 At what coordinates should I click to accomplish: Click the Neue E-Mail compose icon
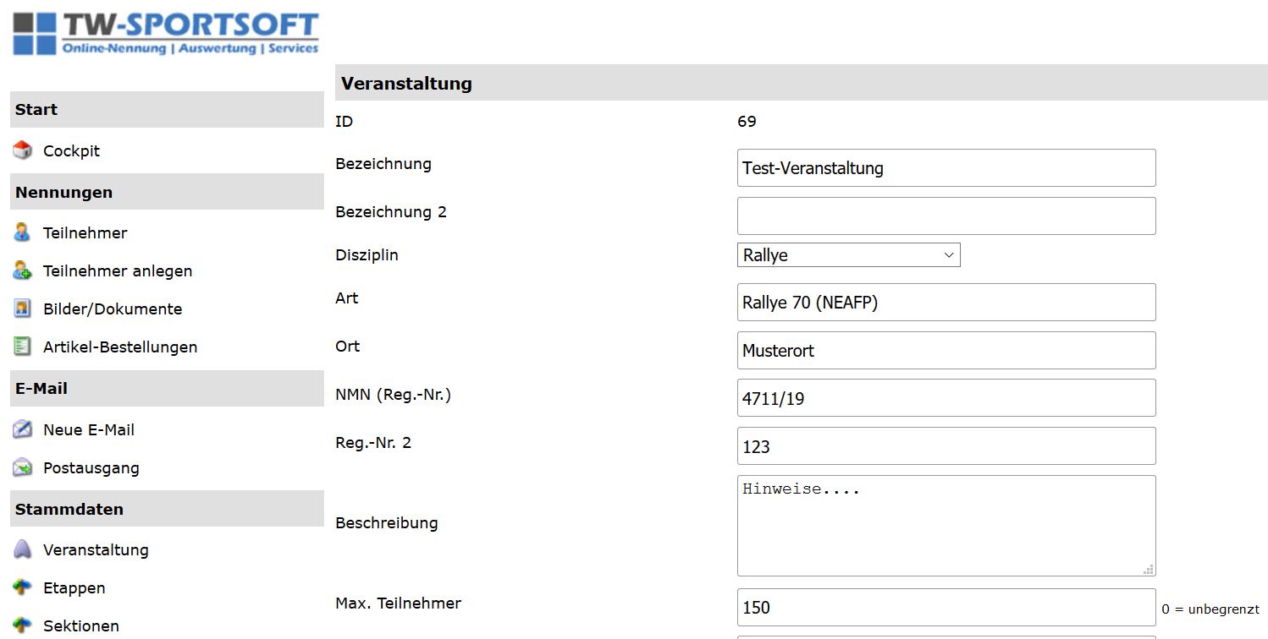coord(23,429)
